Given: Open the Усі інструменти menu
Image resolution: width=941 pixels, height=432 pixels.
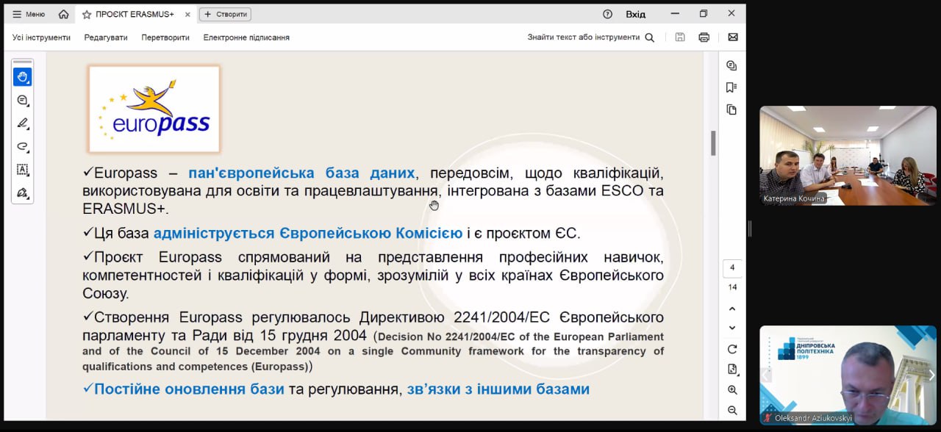Looking at the screenshot, I should pyautogui.click(x=41, y=37).
